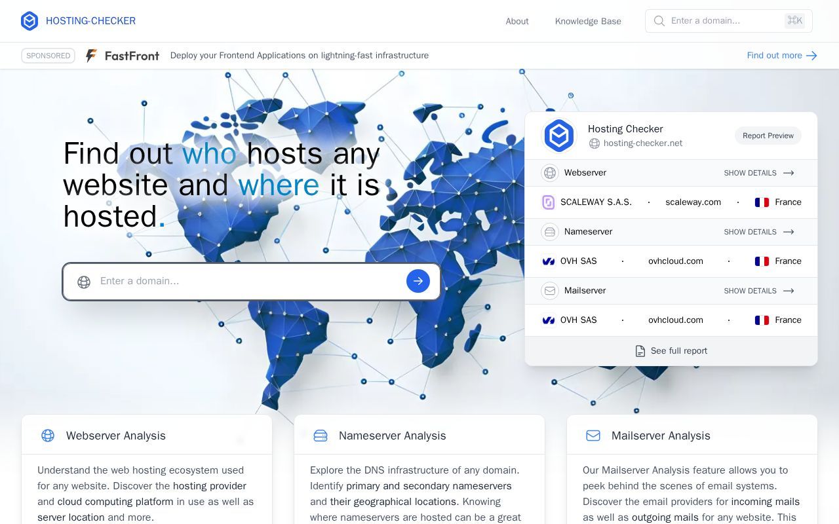
Task: Click OVH logo in the Nameserver result row
Action: coord(549,261)
